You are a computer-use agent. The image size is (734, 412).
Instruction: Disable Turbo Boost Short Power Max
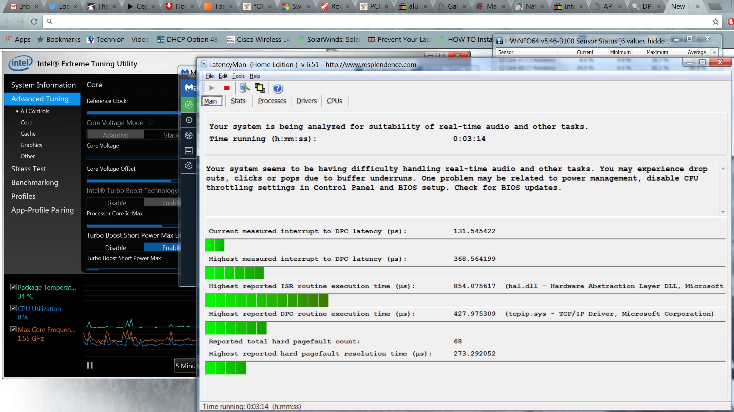115,247
